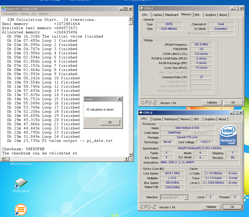
Task: Click OK in upper CPU-Z Memory window
Action: 233,103
